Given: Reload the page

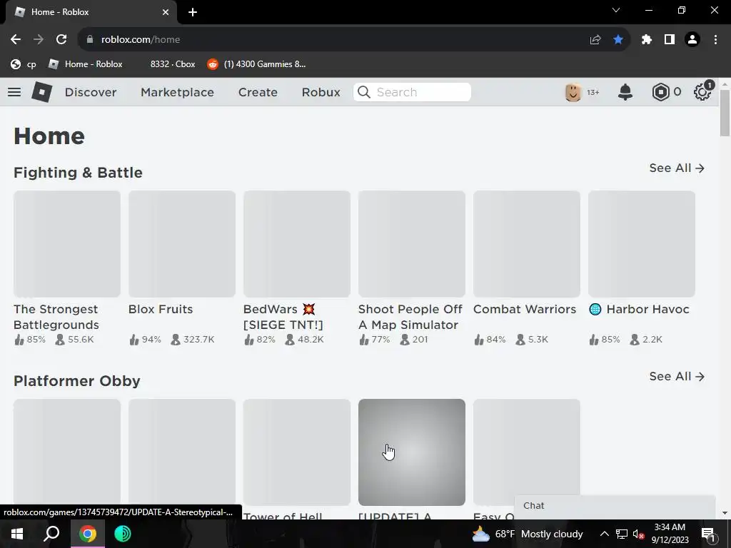Looking at the screenshot, I should [61, 40].
